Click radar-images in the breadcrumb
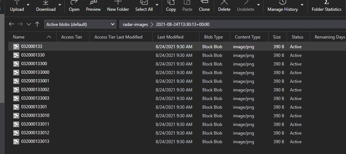Viewport: 346px width, 154px height. (x=135, y=24)
